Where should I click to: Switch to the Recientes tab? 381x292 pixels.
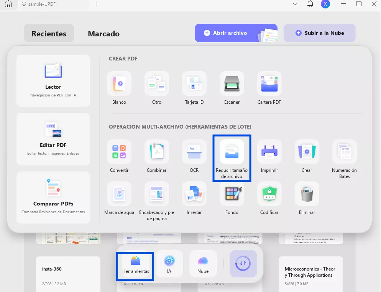[x=49, y=33]
